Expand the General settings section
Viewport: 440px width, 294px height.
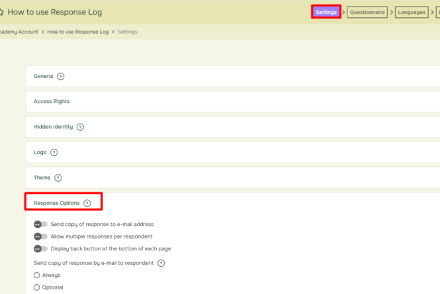(x=44, y=77)
